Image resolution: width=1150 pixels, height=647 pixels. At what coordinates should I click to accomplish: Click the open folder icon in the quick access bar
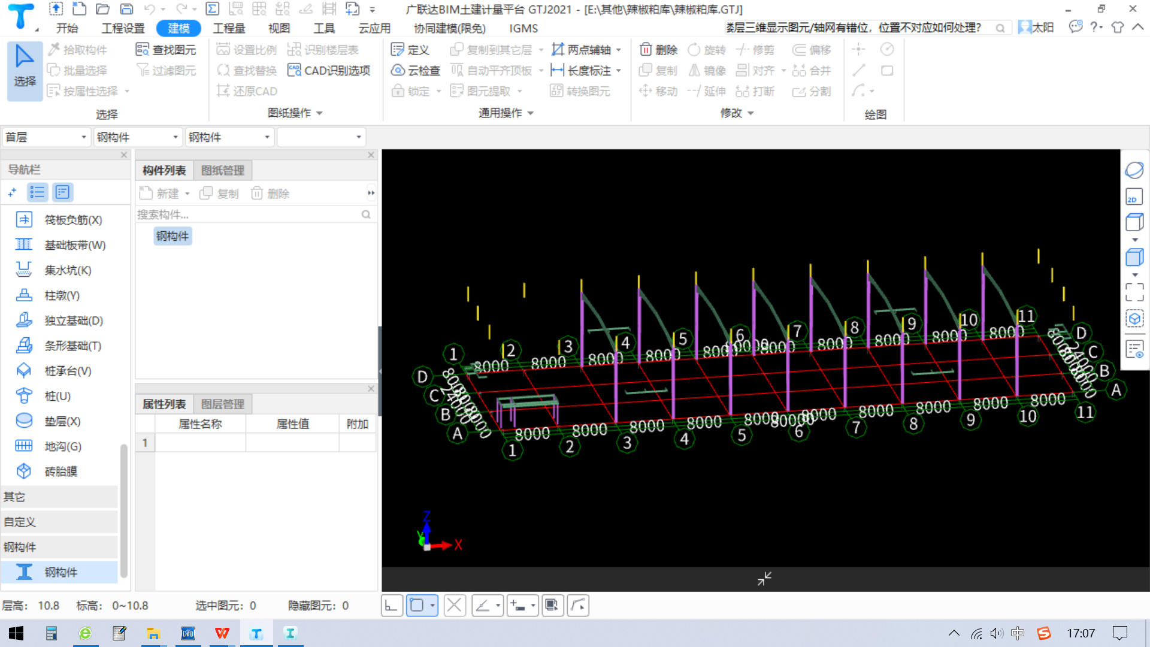point(103,9)
